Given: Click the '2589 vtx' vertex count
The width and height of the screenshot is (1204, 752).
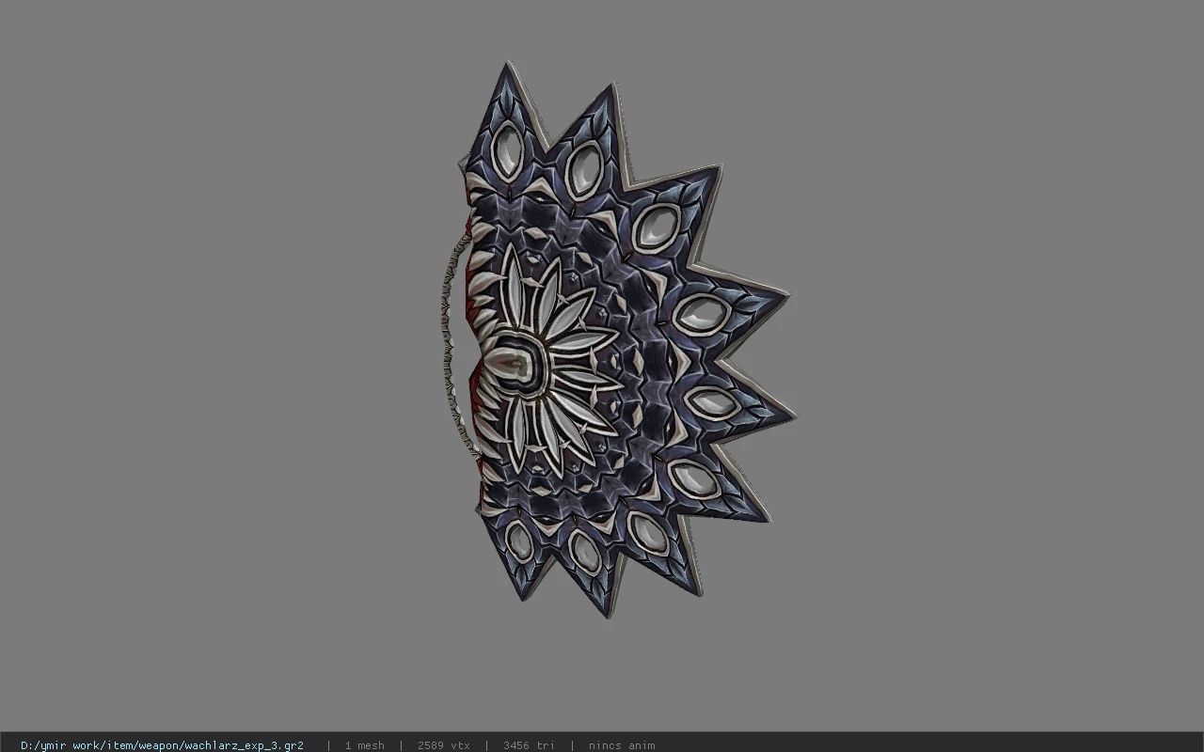Looking at the screenshot, I should point(444,745).
